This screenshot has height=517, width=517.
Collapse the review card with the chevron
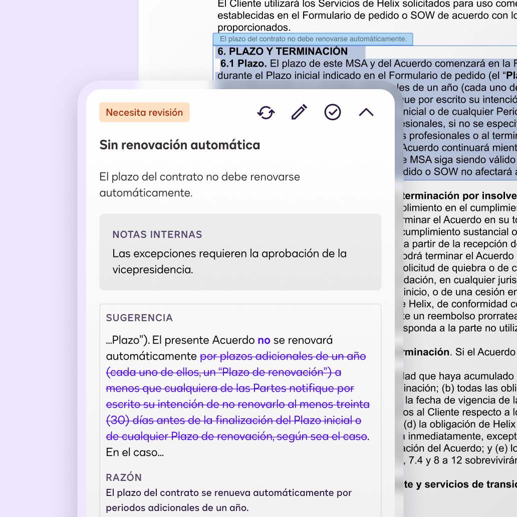[366, 113]
